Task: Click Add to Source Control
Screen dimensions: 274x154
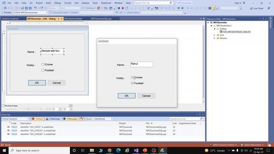Action: coord(223,145)
